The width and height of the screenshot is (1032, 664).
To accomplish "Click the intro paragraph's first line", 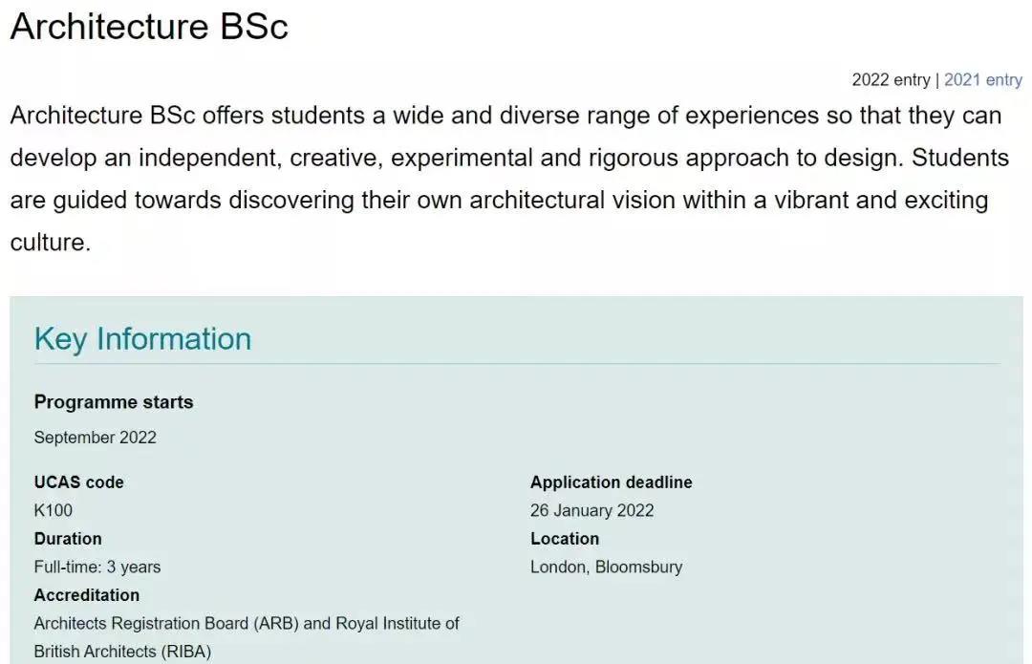I will [x=506, y=116].
